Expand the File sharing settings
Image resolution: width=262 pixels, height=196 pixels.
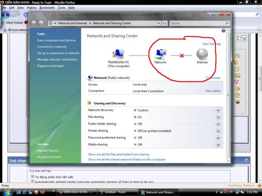pos(218,117)
